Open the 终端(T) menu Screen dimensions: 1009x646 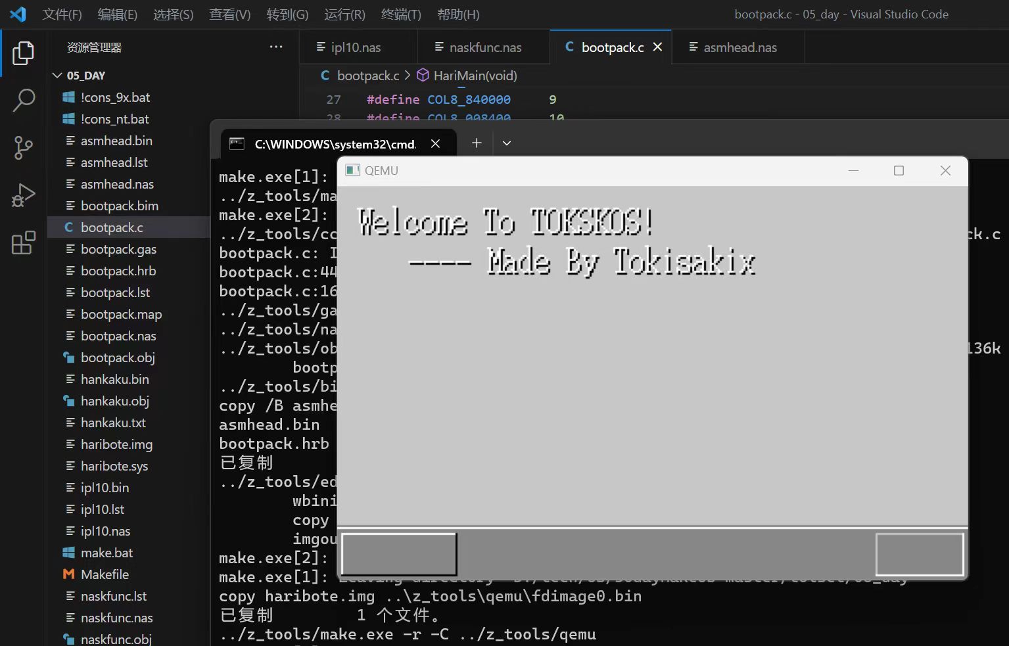pyautogui.click(x=401, y=14)
